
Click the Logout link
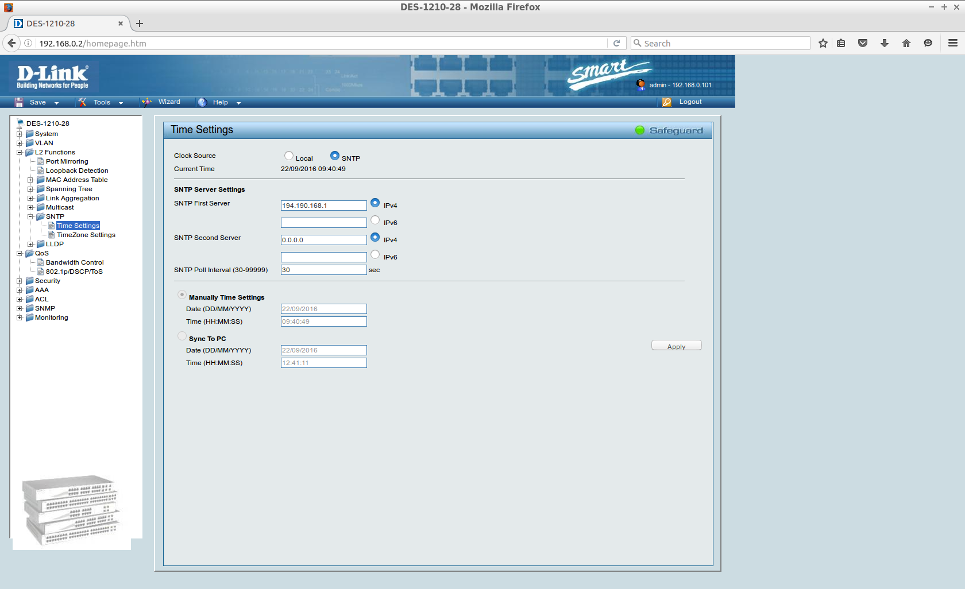coord(690,102)
